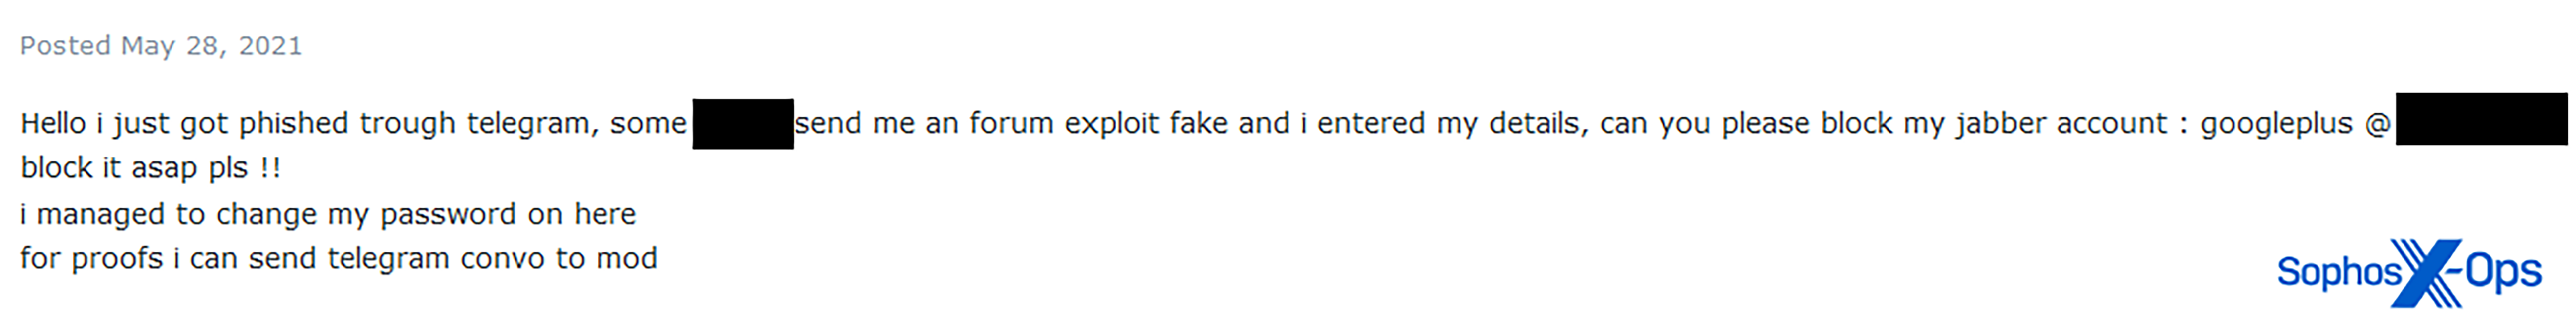The width and height of the screenshot is (2576, 313).
Task: Click the word "Sophos" in the logo
Action: click(x=2339, y=272)
